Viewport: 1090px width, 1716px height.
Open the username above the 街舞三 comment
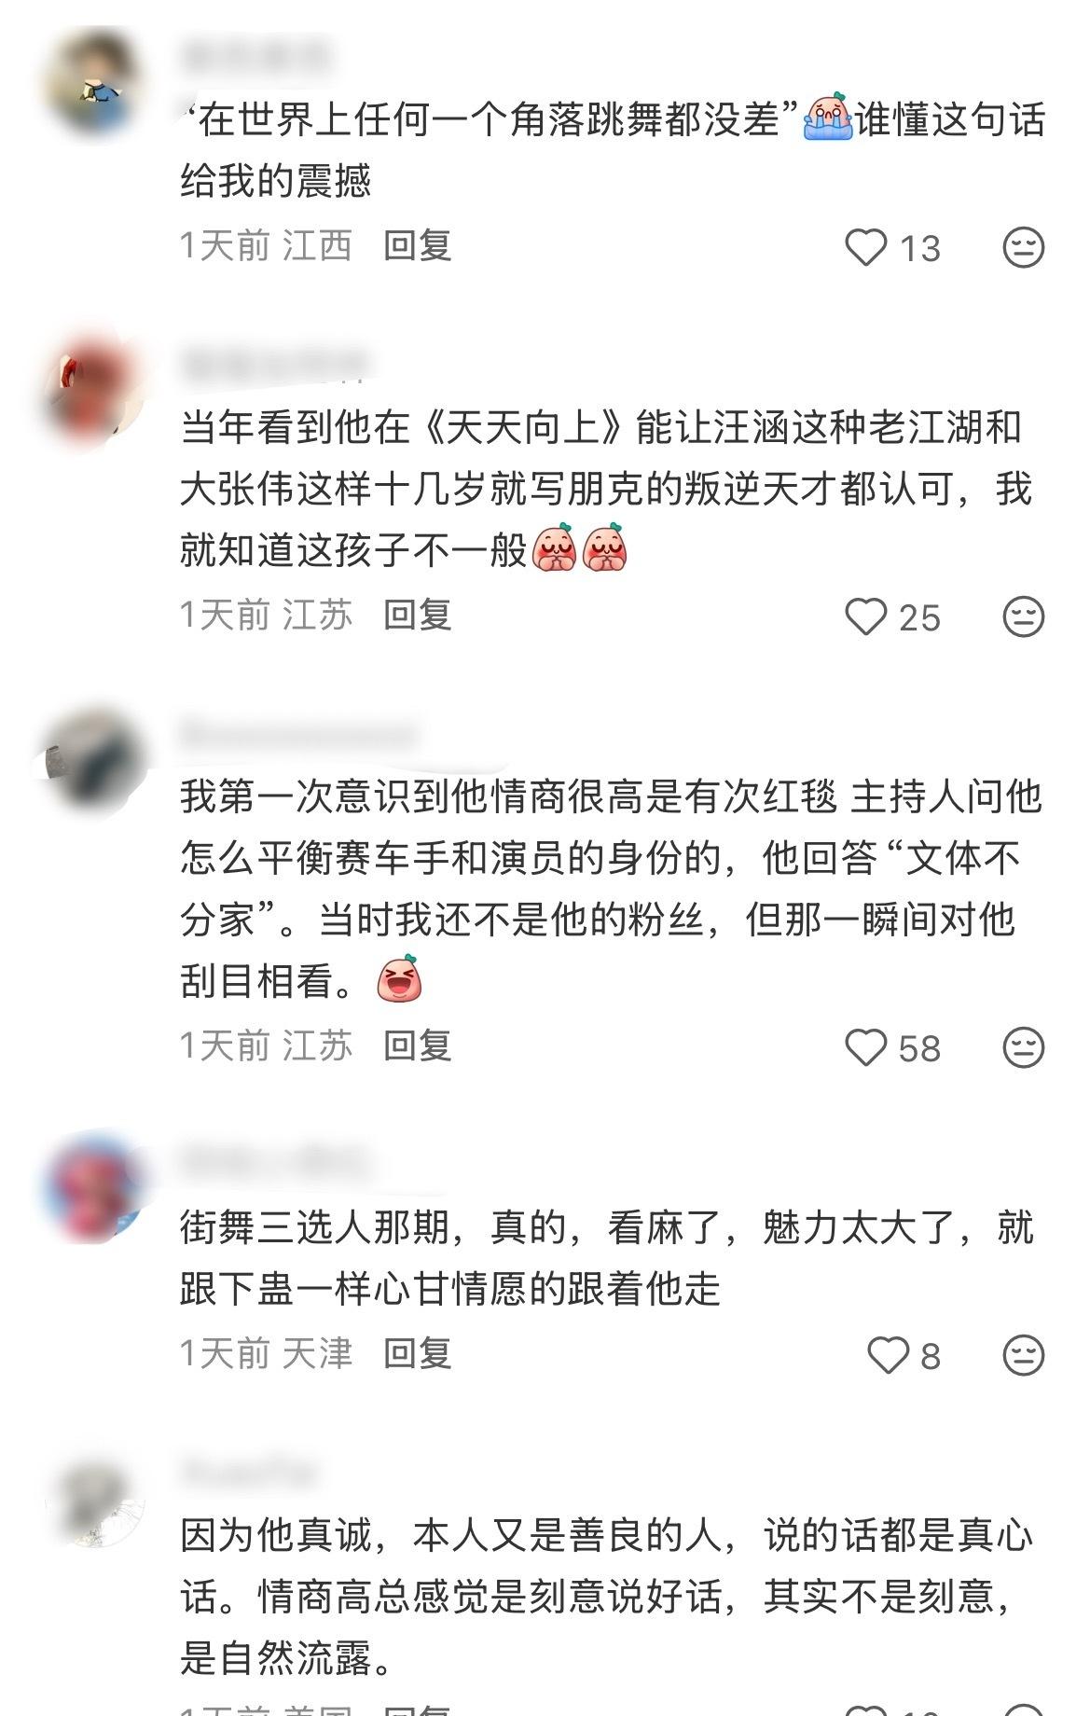point(276,1163)
